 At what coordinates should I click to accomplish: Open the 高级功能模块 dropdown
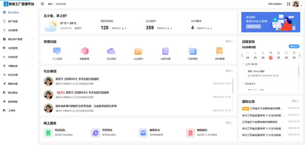click(276, 4)
